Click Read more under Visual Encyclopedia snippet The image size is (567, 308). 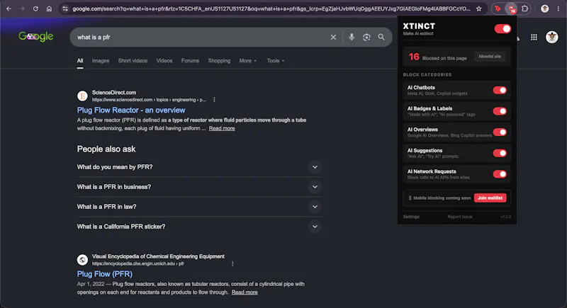[245, 292]
